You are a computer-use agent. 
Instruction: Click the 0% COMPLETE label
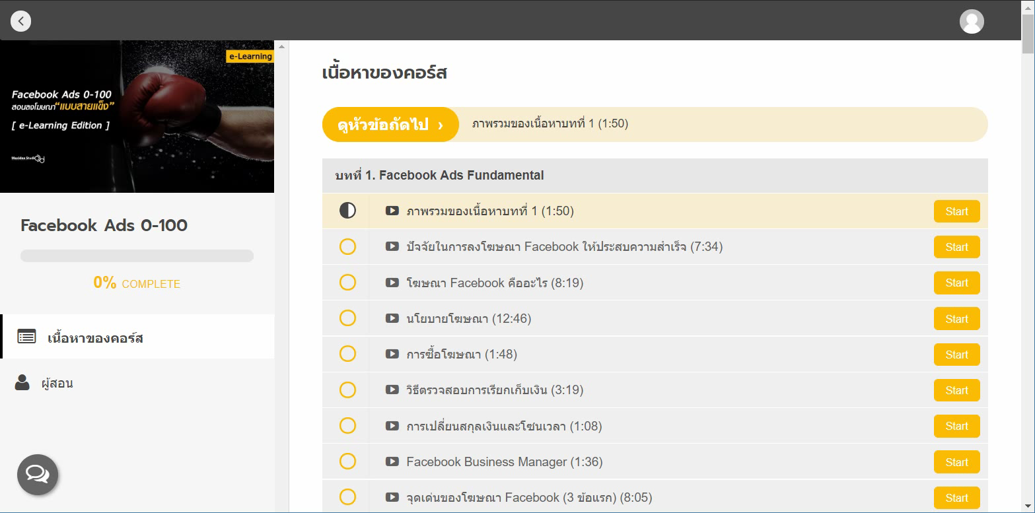(x=137, y=283)
